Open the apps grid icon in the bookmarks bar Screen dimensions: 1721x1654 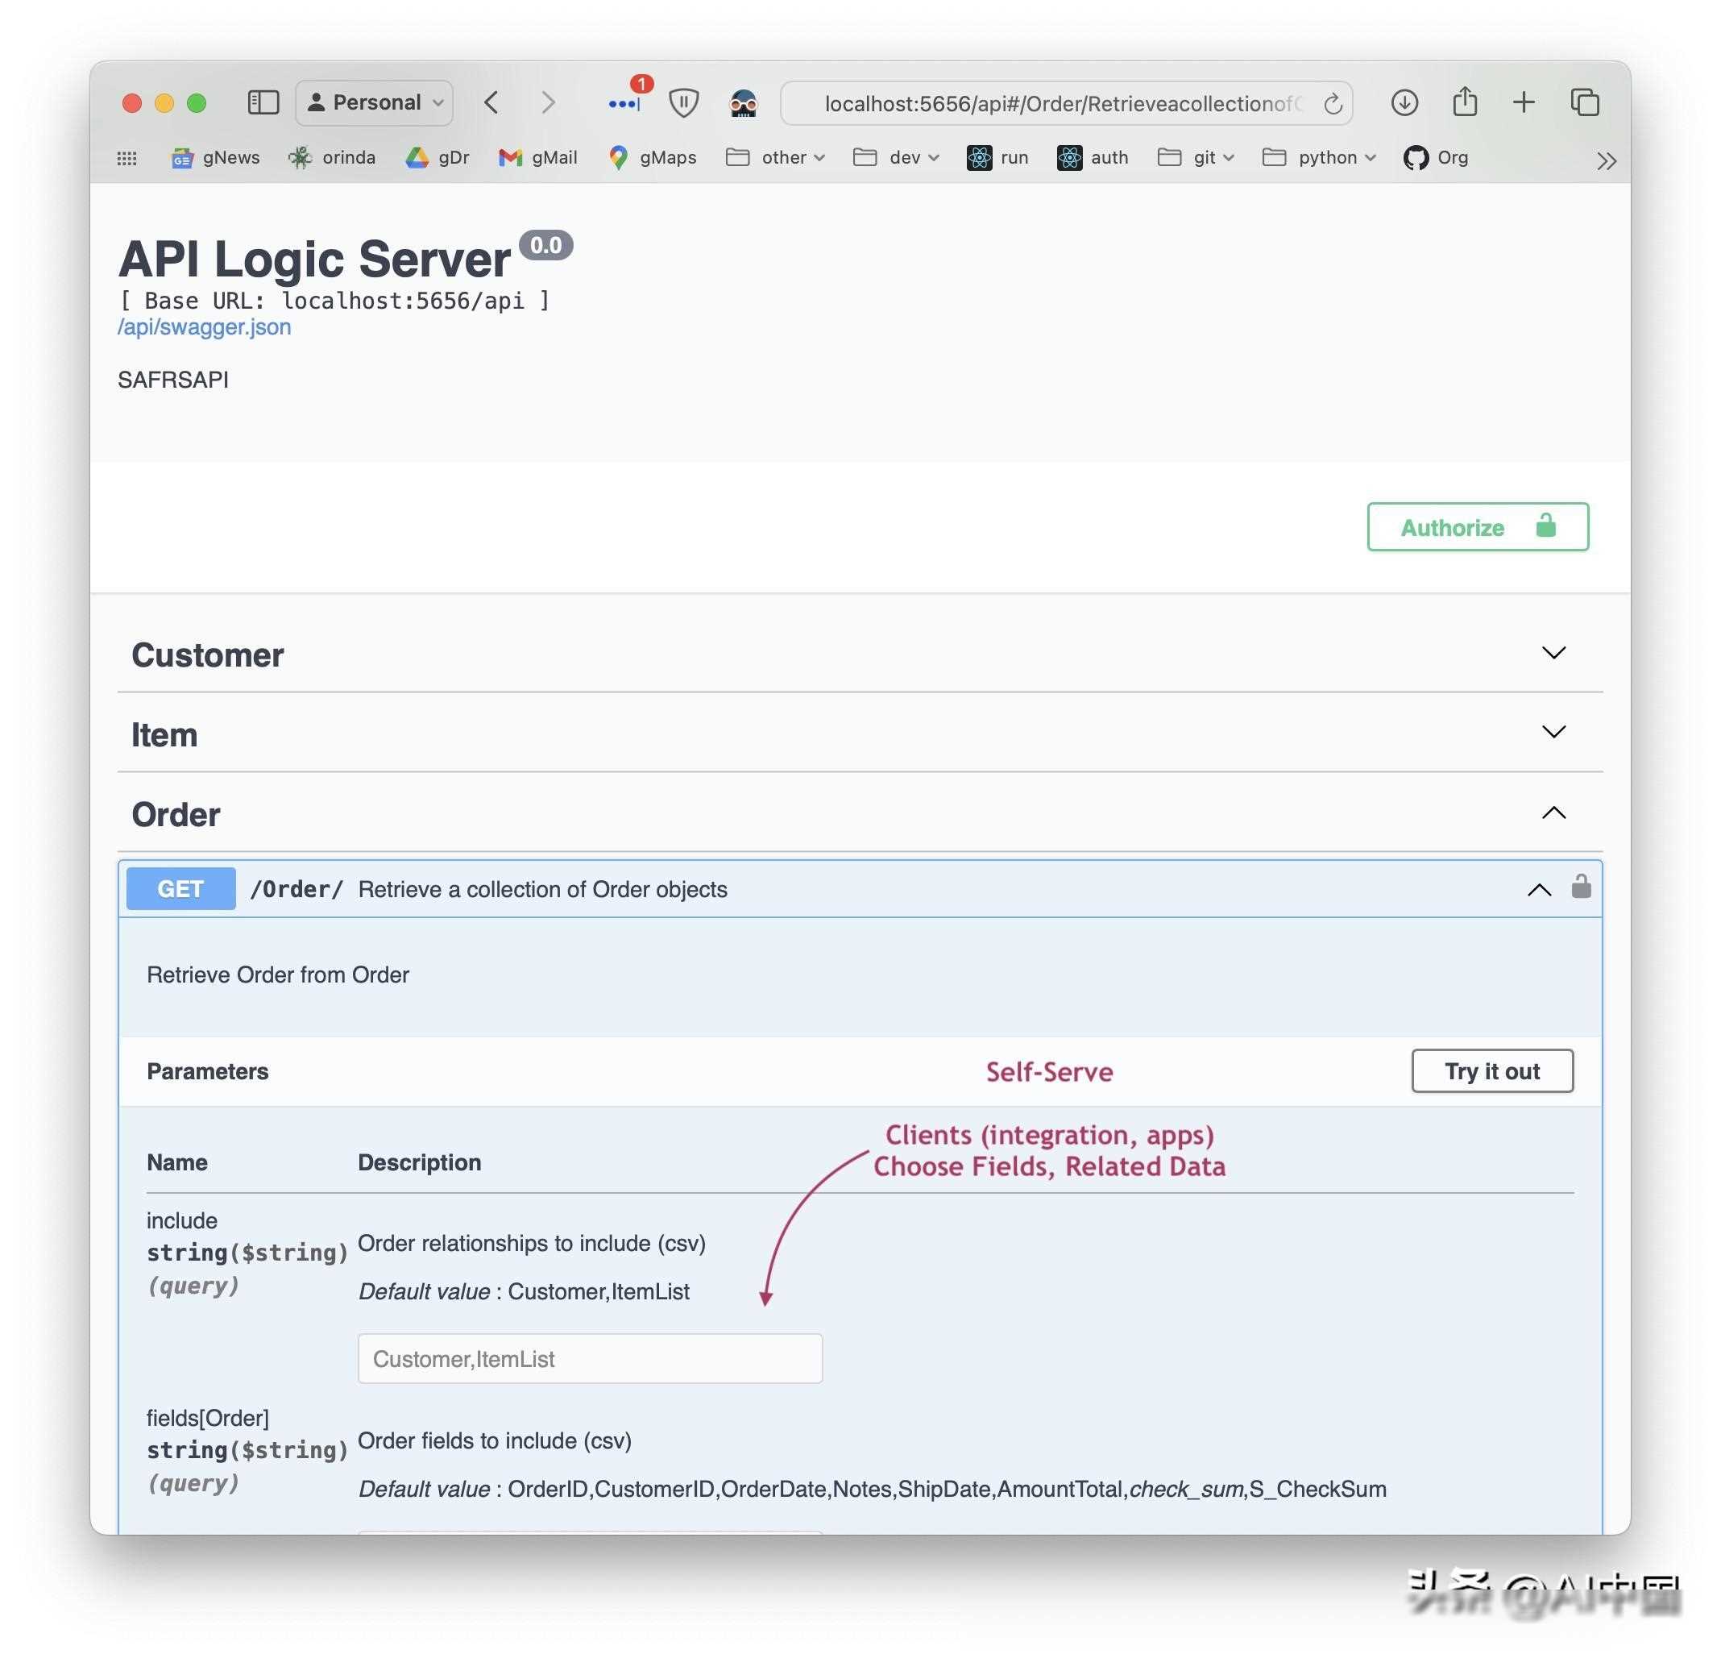pyautogui.click(x=127, y=158)
